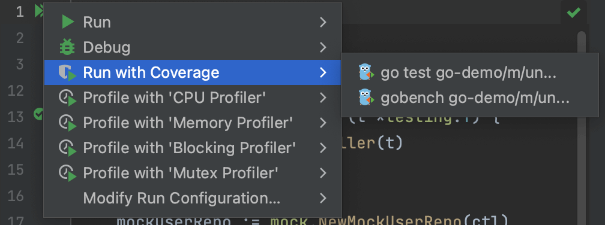The height and width of the screenshot is (225, 605).
Task: Click the gopher icon beside gobench
Action: (366, 98)
